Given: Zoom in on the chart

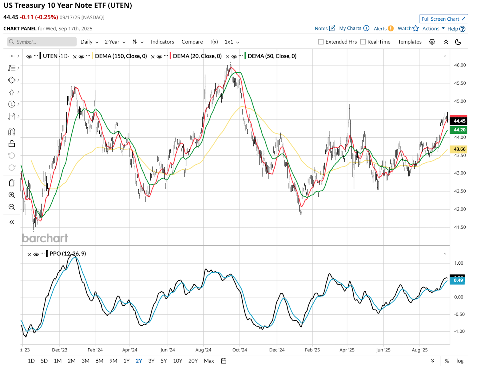Looking at the screenshot, I should pos(12,195).
